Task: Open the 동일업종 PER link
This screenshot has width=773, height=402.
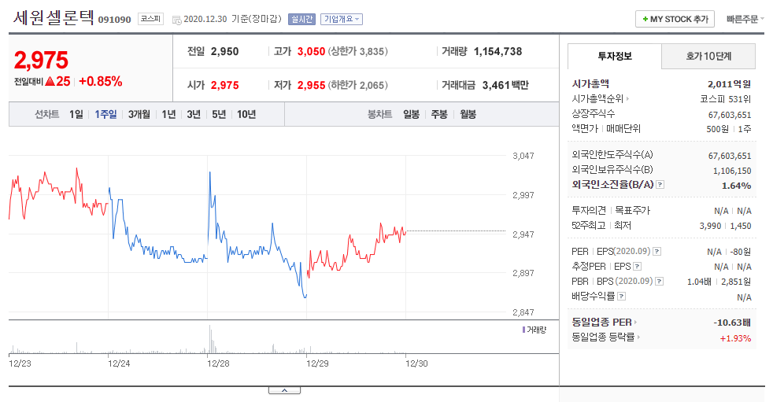Action: [x=604, y=323]
